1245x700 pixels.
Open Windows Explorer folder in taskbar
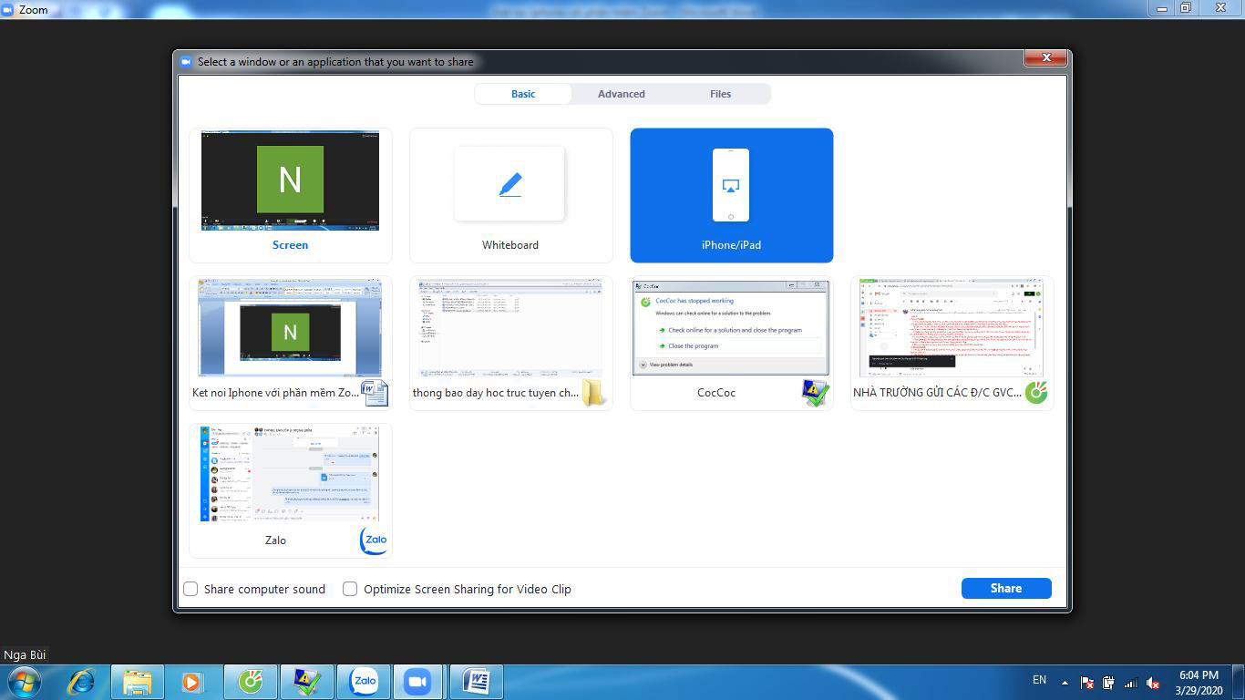pos(138,682)
